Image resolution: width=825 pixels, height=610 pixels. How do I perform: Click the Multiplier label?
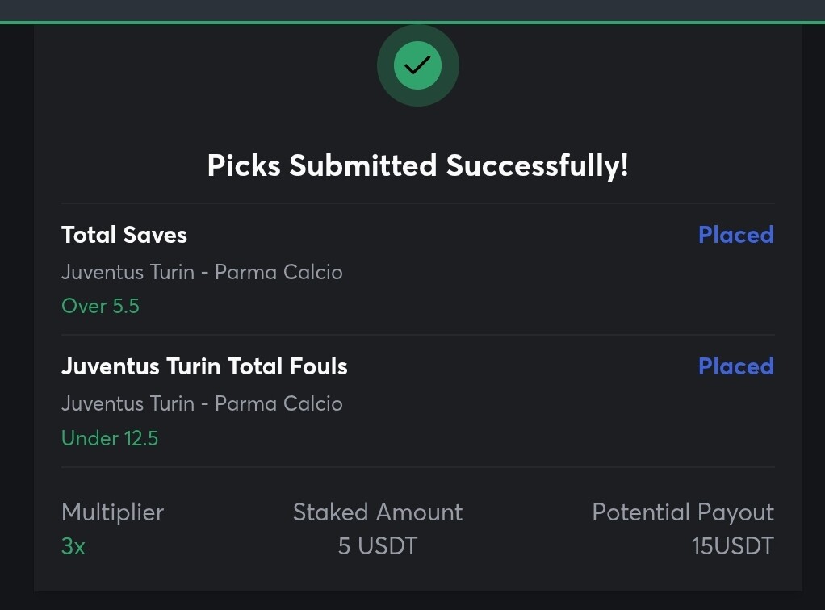click(x=112, y=512)
